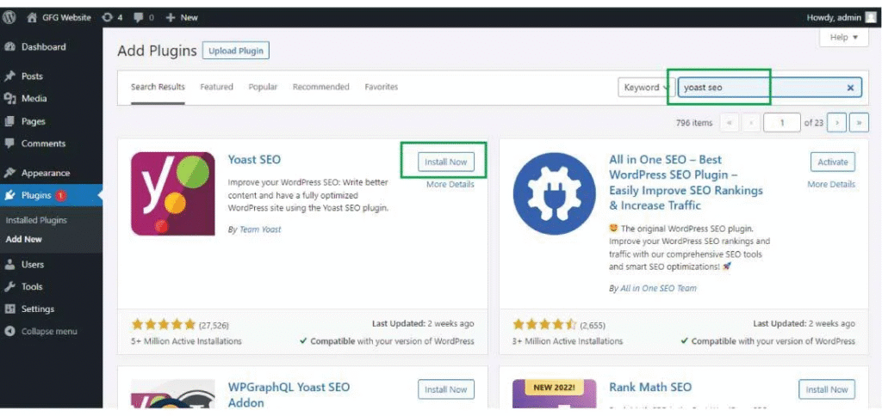882x416 pixels.
Task: Open More Details for All in One SEO
Action: (x=831, y=184)
